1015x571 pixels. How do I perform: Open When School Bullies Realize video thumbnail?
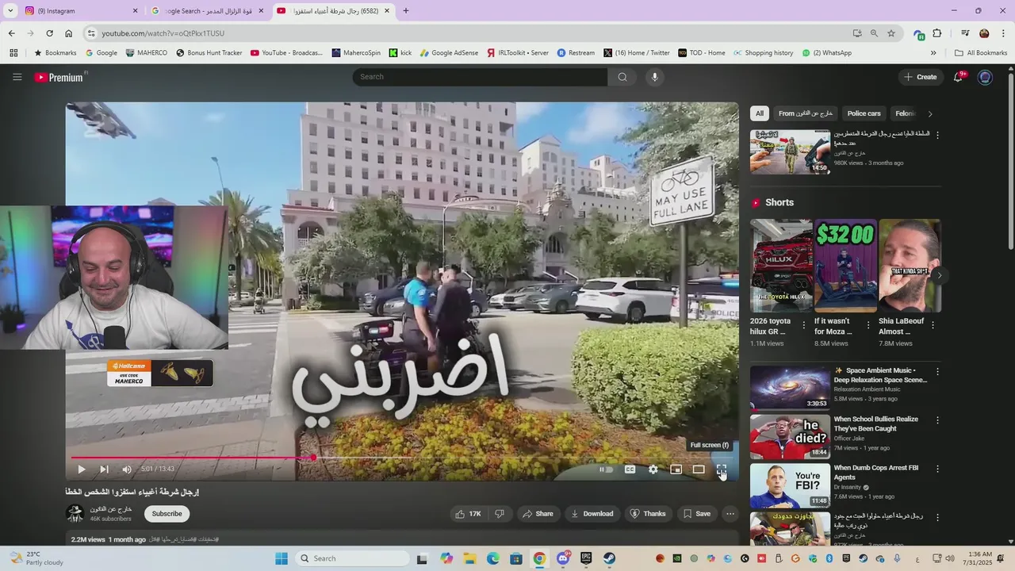(790, 436)
